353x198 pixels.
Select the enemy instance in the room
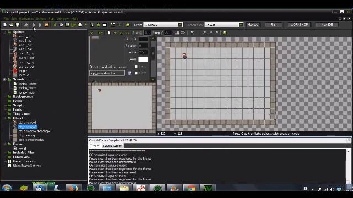click(184, 56)
